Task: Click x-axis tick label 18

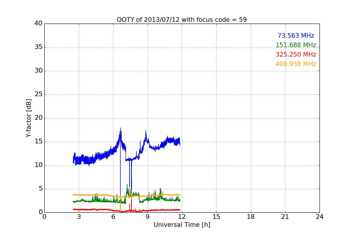Action: click(251, 217)
